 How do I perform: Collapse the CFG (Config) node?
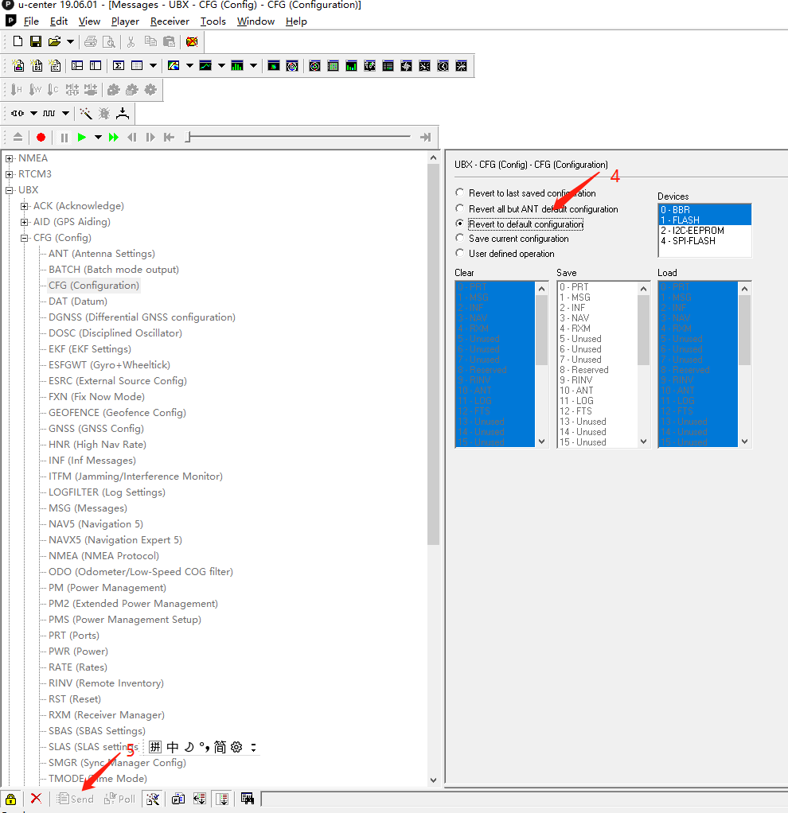(x=24, y=239)
